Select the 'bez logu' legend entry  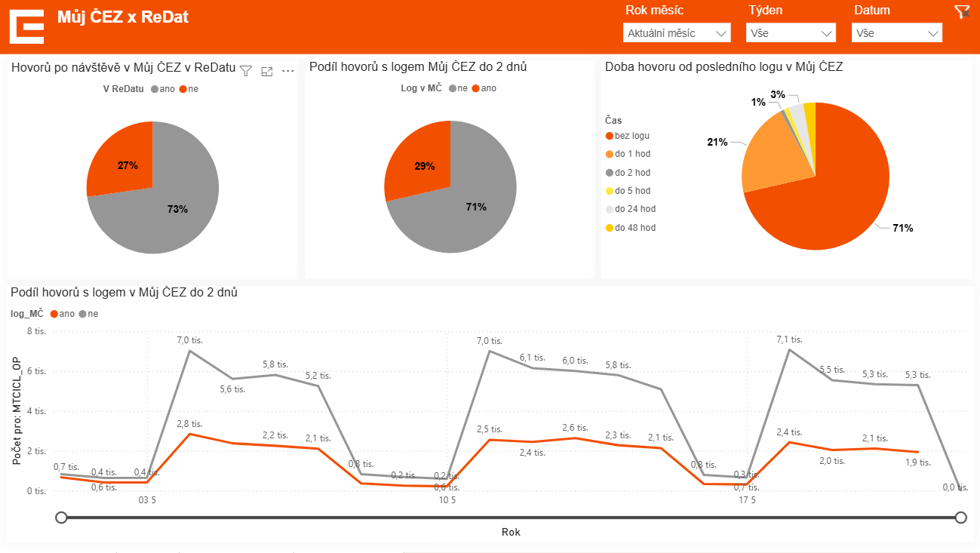pos(628,136)
